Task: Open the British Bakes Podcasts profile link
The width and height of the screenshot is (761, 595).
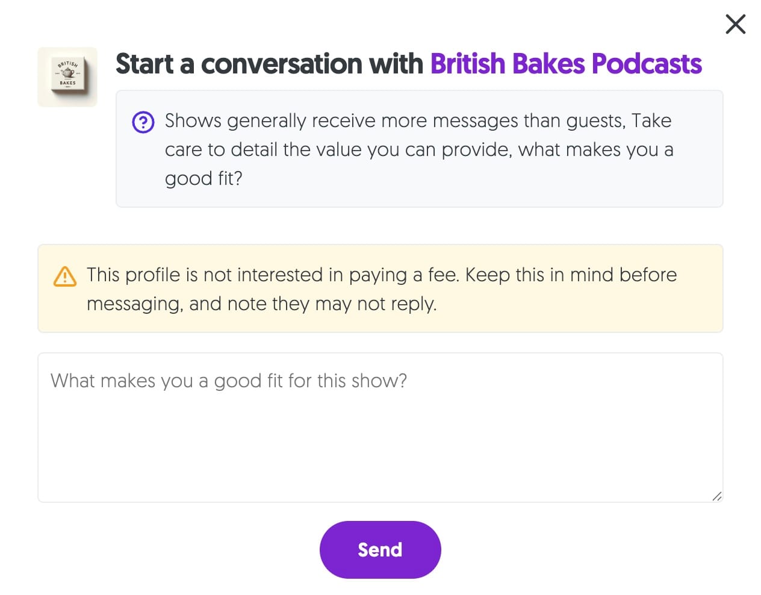Action: click(566, 63)
